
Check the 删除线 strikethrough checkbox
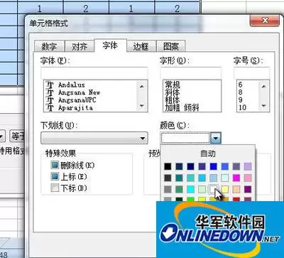[55, 165]
